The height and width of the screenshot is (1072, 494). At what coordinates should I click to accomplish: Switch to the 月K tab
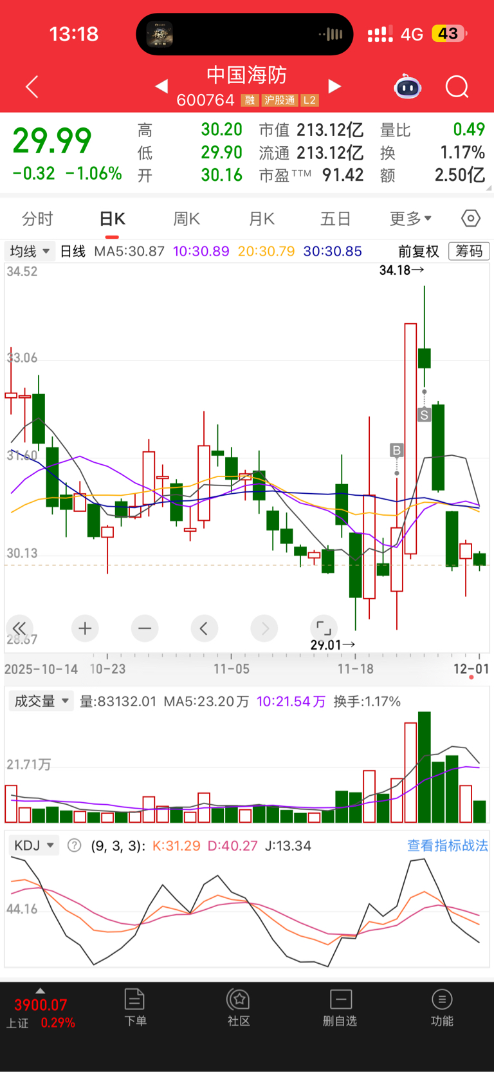[x=262, y=219]
